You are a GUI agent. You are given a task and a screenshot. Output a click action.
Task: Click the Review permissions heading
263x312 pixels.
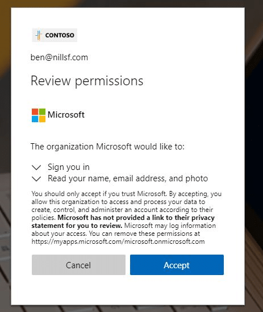pyautogui.click(x=87, y=81)
